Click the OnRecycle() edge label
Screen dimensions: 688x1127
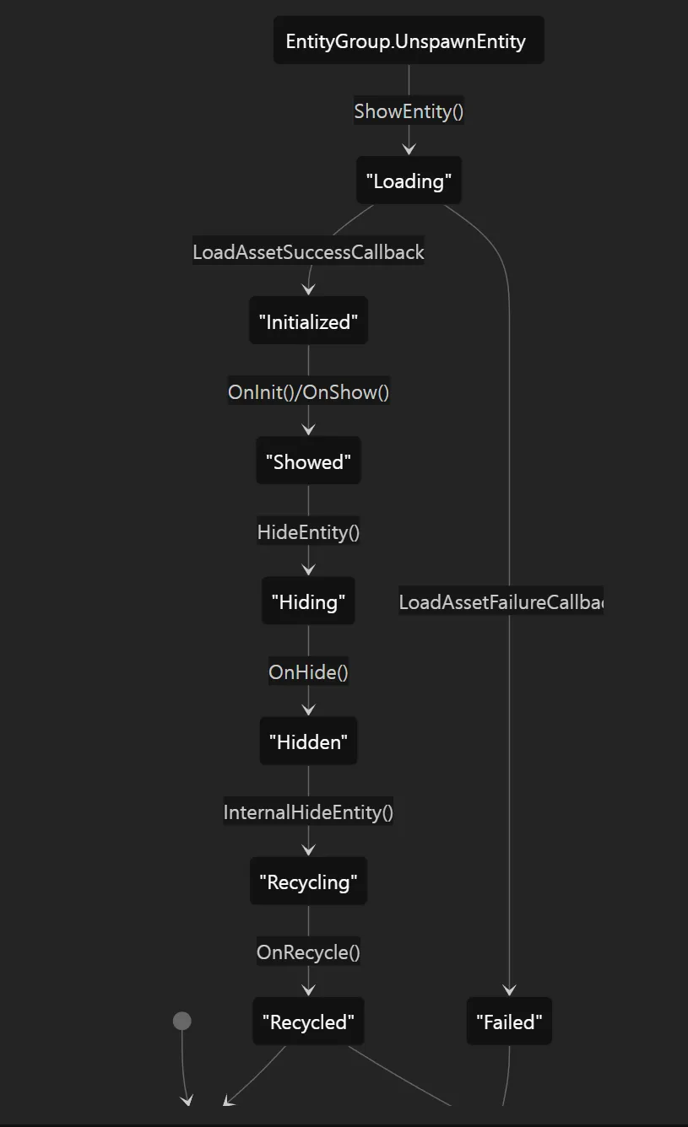[x=308, y=952]
